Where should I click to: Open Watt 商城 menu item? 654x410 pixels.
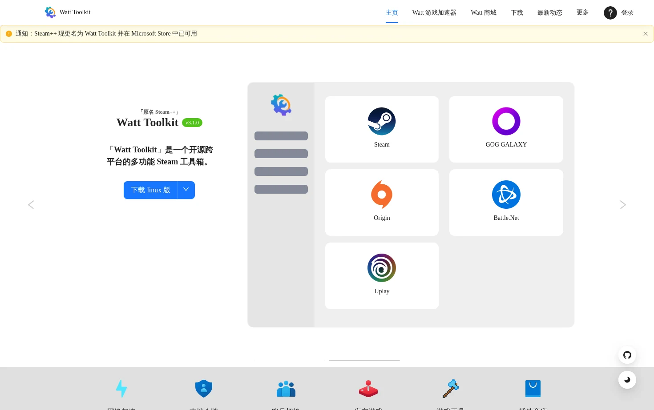pos(484,12)
